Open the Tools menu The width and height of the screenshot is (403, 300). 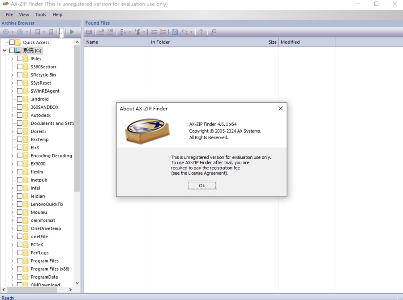pyautogui.click(x=41, y=15)
